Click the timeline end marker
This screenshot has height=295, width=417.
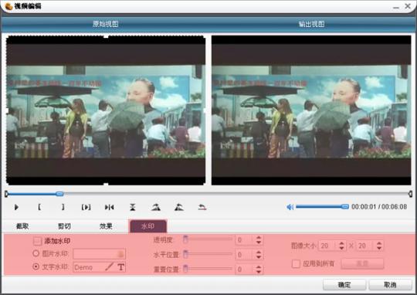click(x=410, y=194)
